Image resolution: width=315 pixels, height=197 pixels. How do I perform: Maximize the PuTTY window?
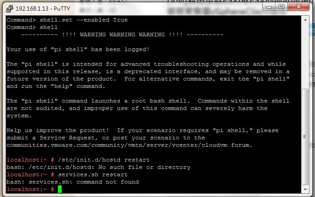(281, 7)
